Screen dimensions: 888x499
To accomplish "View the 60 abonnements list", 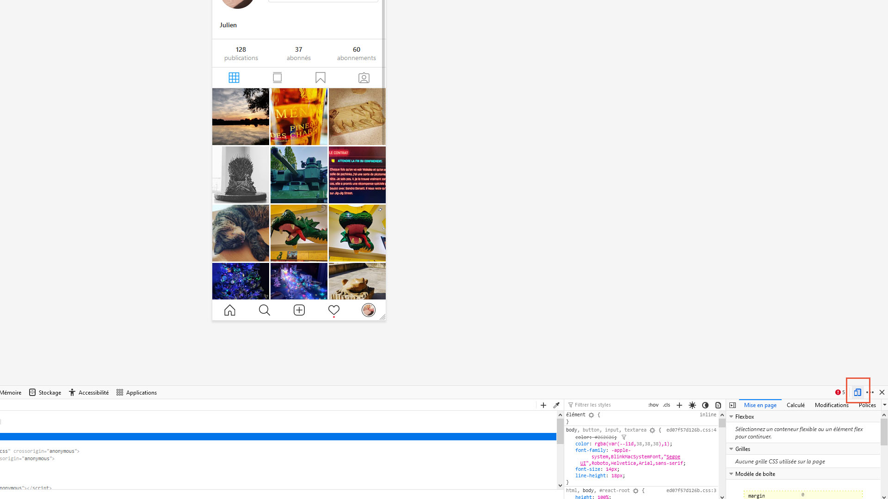I will tap(357, 54).
